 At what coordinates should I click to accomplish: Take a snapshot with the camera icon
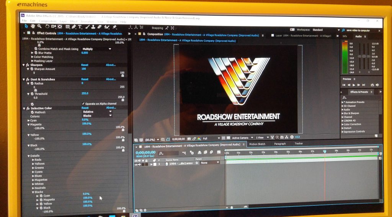[189, 139]
